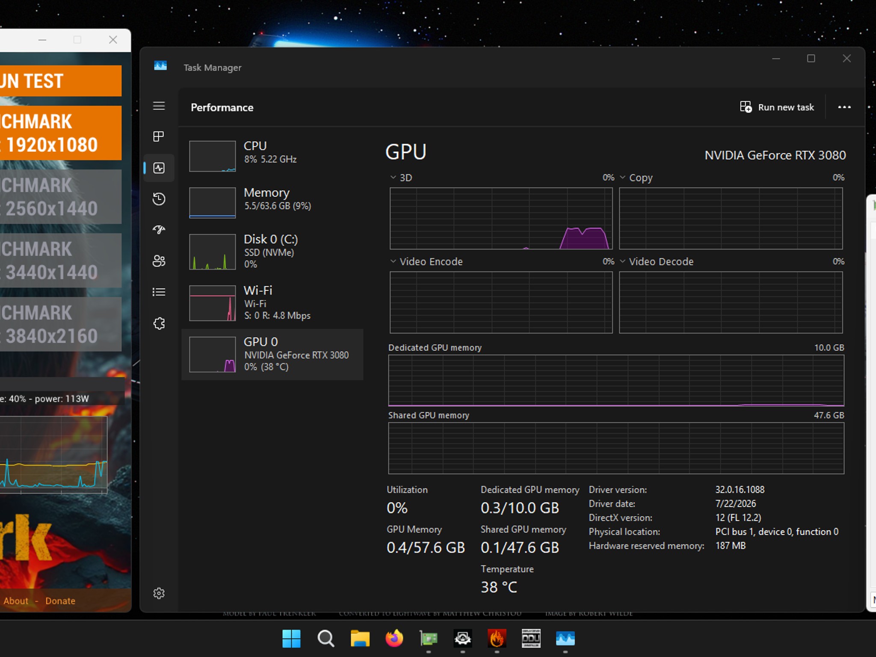
Task: Select Disk 0 (C:) performance item
Action: pyautogui.click(x=272, y=252)
